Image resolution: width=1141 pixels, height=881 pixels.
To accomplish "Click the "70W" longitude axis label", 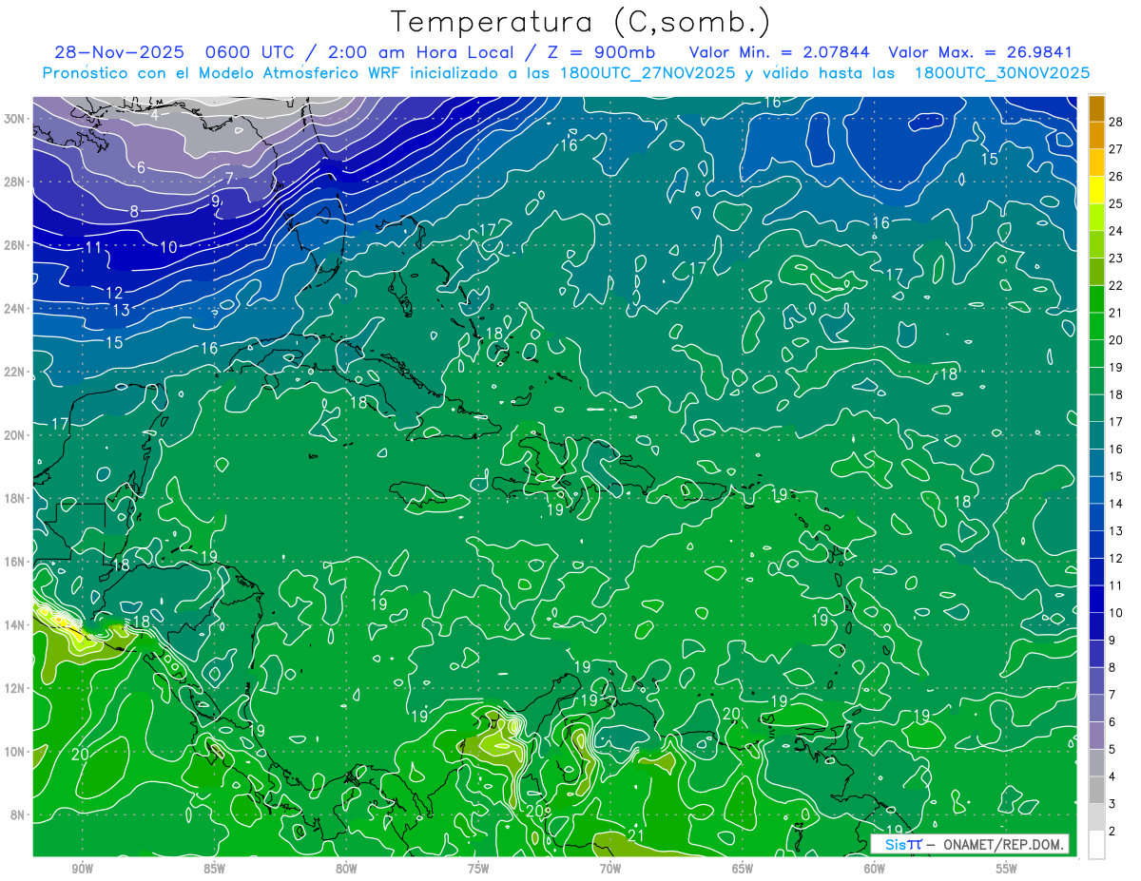I will [x=610, y=869].
